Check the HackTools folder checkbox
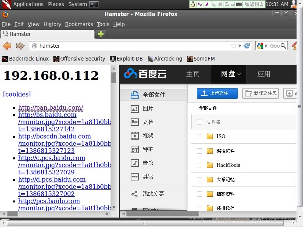Viewport: 303px width, 227px height. pos(200,165)
